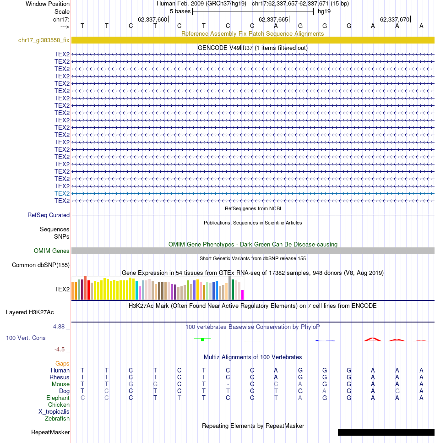Open Publications: Sequences in Scientific Articles title
435x443 pixels.
click(x=253, y=223)
